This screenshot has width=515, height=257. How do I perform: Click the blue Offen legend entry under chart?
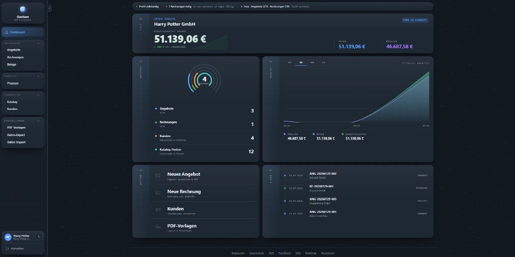[x=324, y=137]
